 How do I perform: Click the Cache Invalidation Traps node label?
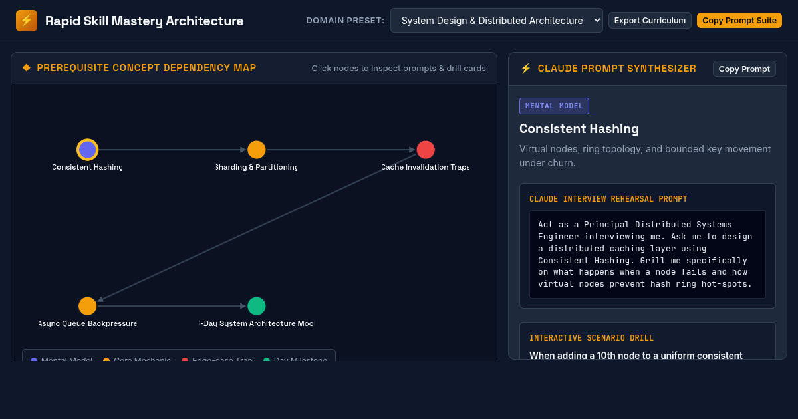(426, 167)
